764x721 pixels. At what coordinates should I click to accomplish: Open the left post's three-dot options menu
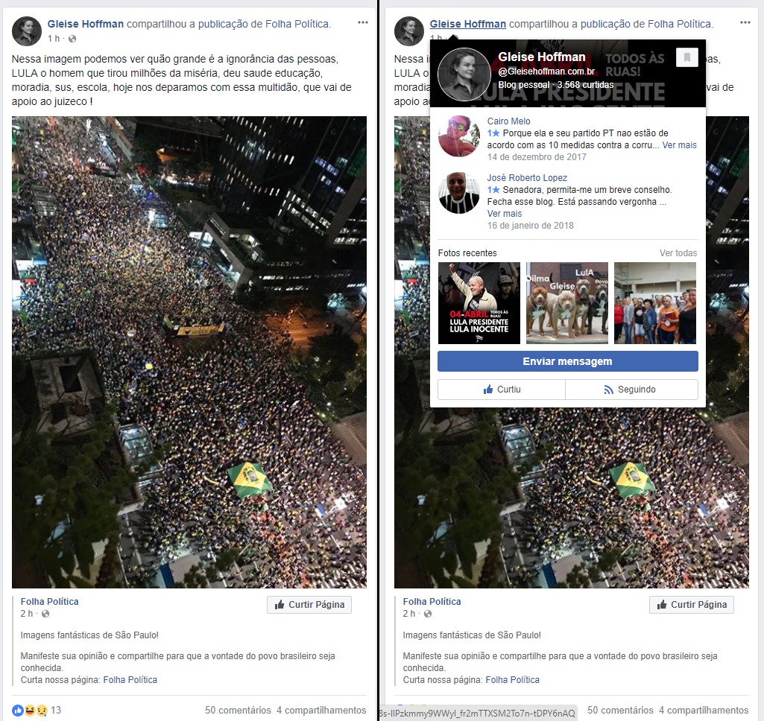362,22
